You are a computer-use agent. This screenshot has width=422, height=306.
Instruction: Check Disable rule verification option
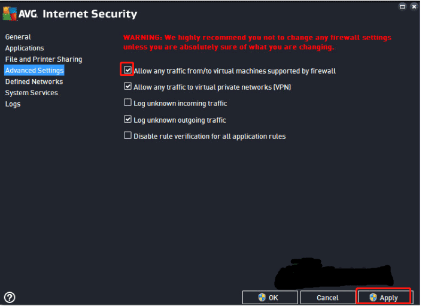127,135
